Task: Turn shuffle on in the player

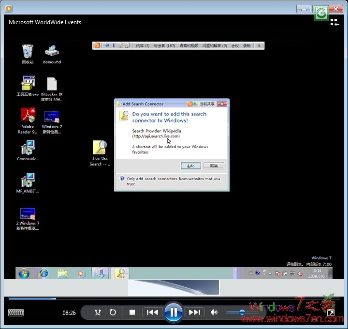Action: coord(98,313)
